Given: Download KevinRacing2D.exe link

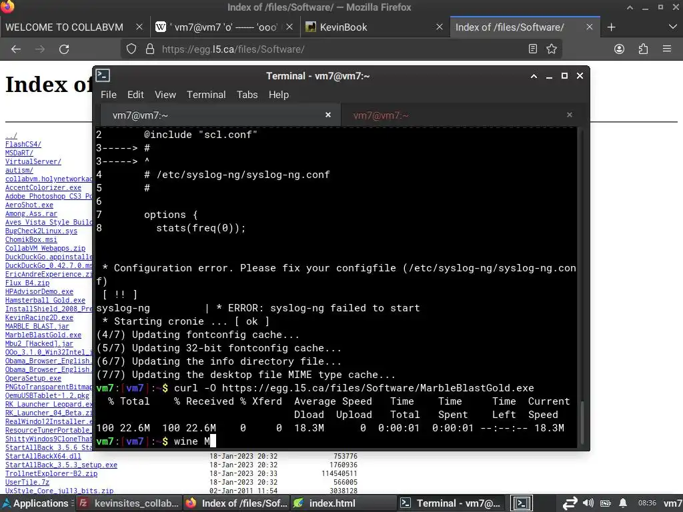Looking at the screenshot, I should point(39,317).
